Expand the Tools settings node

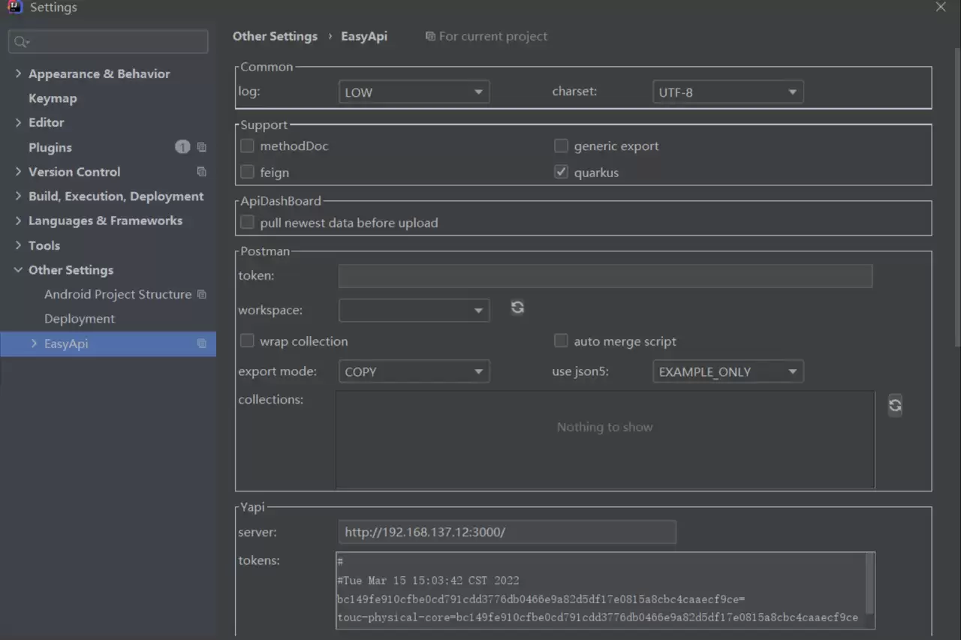click(x=18, y=245)
